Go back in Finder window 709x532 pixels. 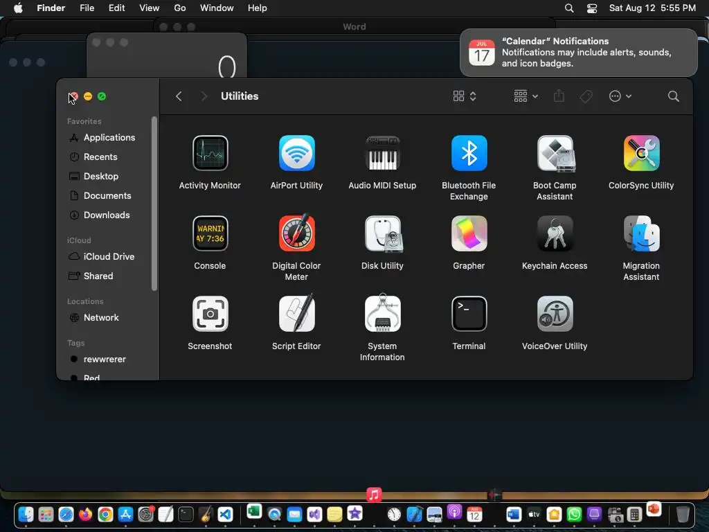coord(179,96)
